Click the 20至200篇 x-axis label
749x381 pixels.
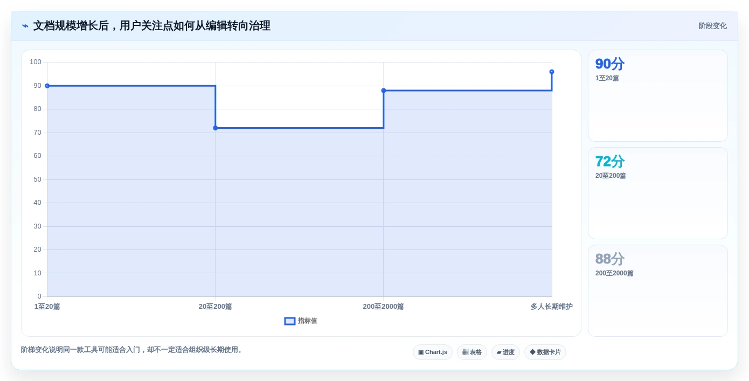coord(216,307)
